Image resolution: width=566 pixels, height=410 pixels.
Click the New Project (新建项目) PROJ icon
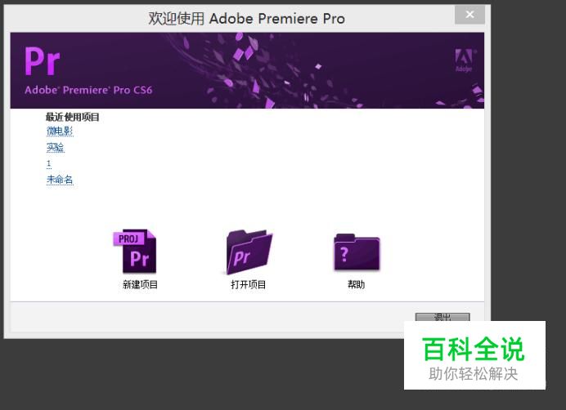pos(135,252)
